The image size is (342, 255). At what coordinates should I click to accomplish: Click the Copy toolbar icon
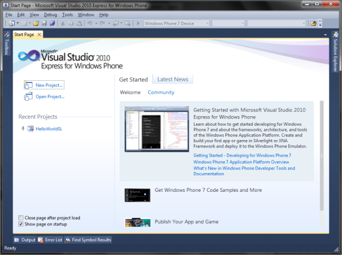[71, 23]
